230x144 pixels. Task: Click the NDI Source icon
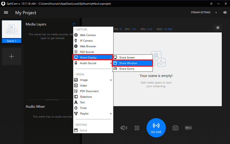(76, 52)
